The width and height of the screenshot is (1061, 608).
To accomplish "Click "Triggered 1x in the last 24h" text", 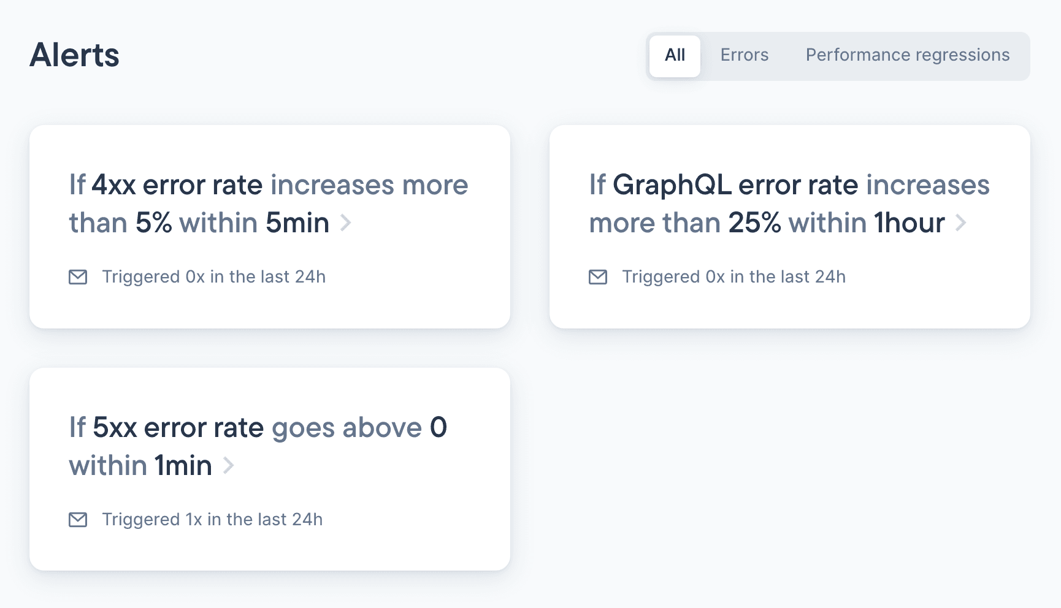I will pos(212,520).
